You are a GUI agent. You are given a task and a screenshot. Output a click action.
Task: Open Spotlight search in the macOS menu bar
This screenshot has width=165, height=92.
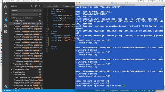[x=160, y=1]
